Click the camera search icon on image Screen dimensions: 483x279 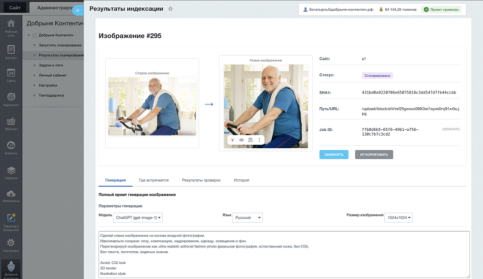(250, 140)
